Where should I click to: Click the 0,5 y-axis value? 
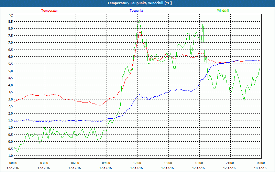click(11, 135)
